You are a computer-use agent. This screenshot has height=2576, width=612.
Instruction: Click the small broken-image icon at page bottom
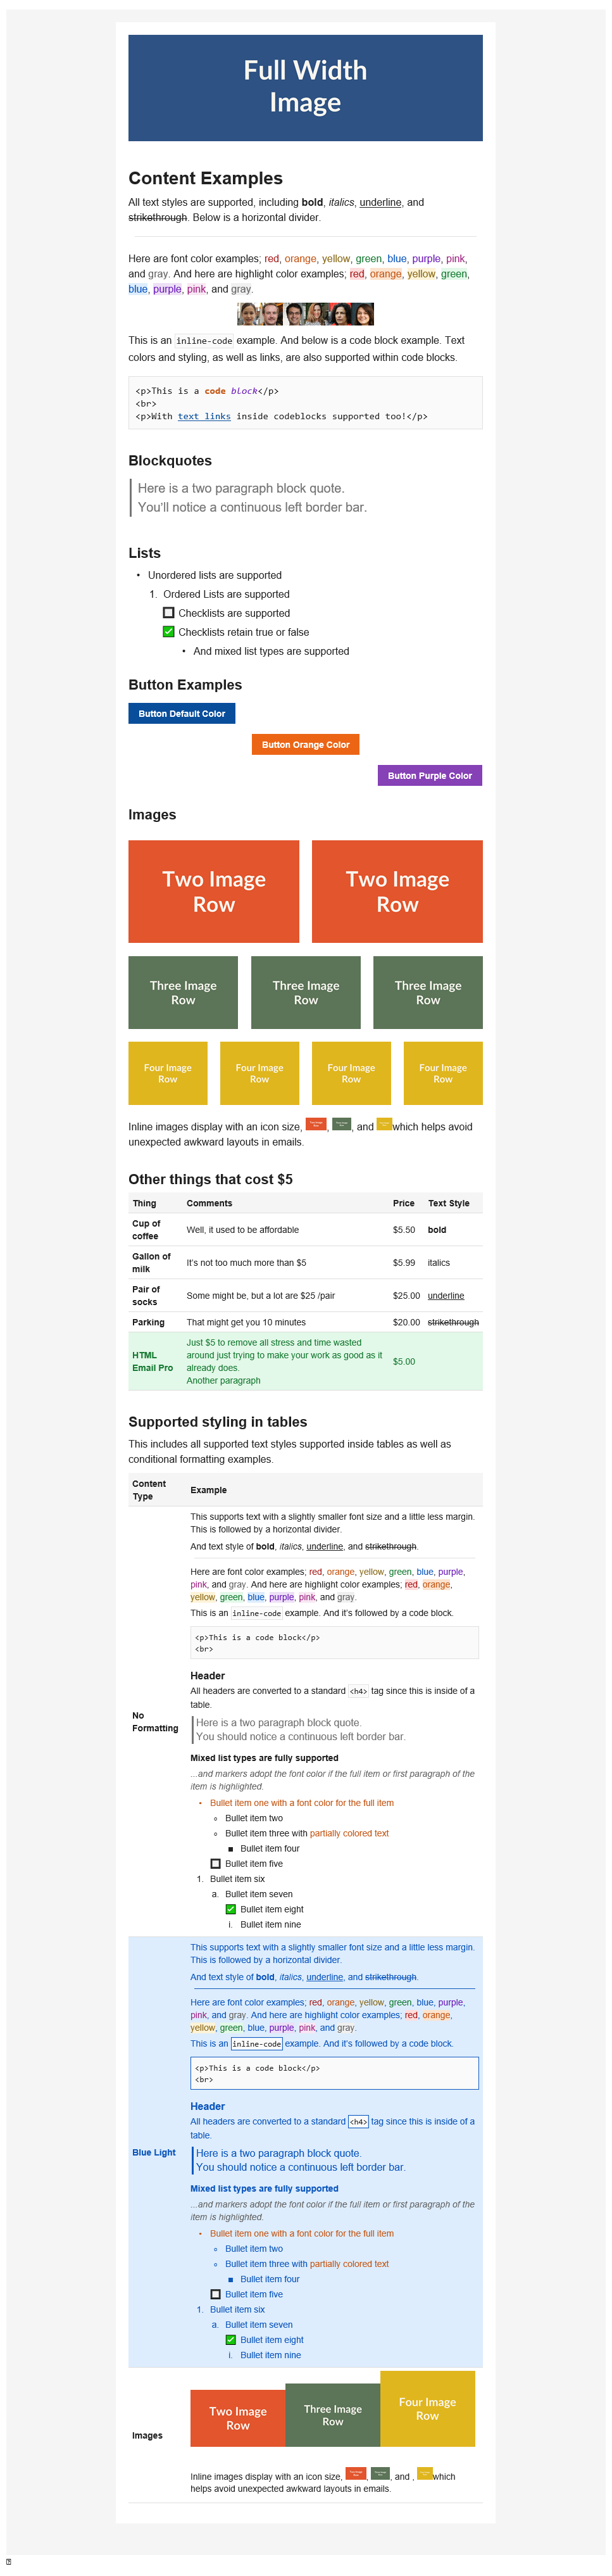[x=9, y=2562]
